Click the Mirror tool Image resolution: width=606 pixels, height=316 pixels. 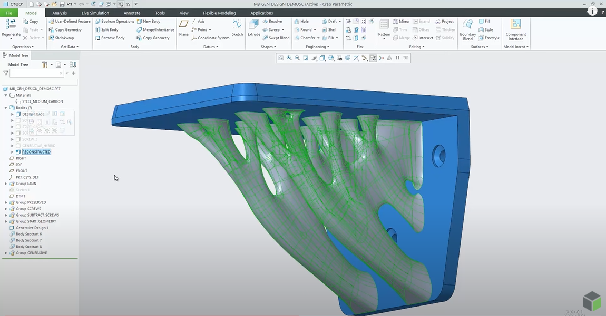click(402, 21)
